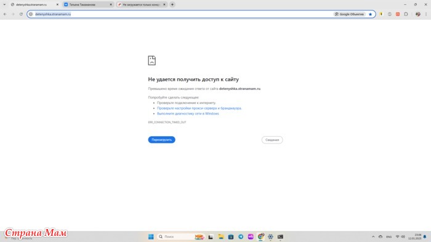Screen dimensions: 431x242
Task: Open site info icon in address bar
Action: click(x=31, y=14)
